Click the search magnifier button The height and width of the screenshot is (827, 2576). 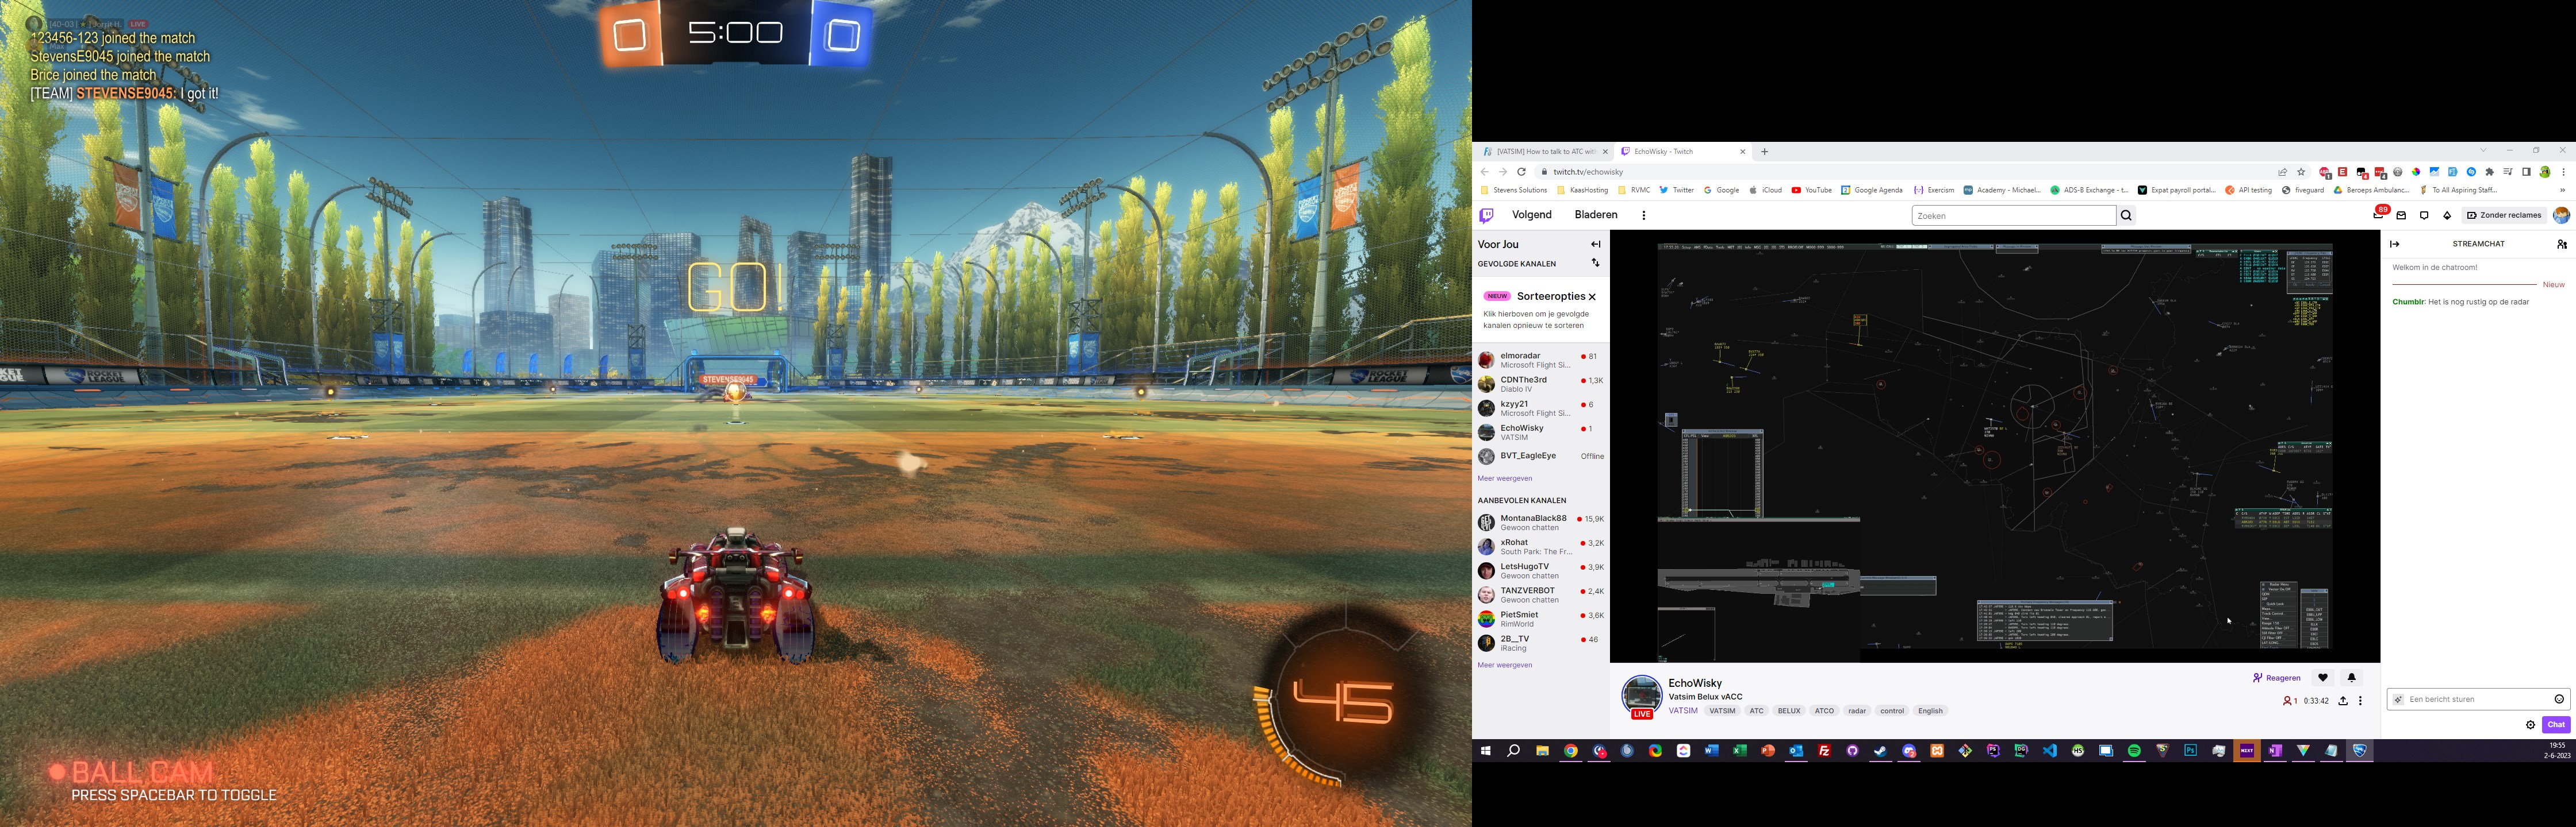2126,216
